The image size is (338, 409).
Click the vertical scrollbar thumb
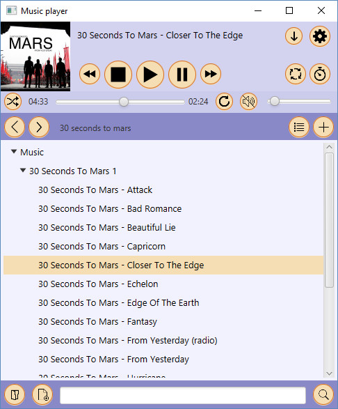329,220
